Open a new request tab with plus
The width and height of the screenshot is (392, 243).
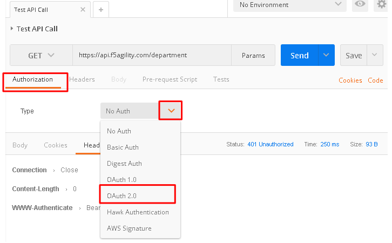[x=101, y=10]
